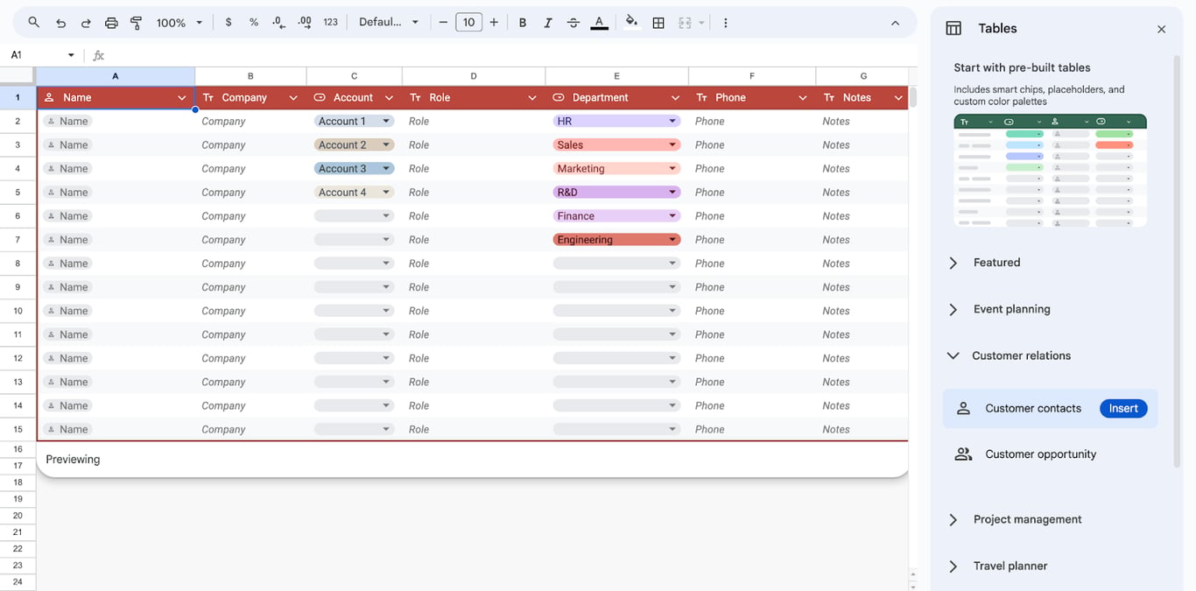The image size is (1196, 591).
Task: Click the Name people chip in row 2
Action: [67, 122]
